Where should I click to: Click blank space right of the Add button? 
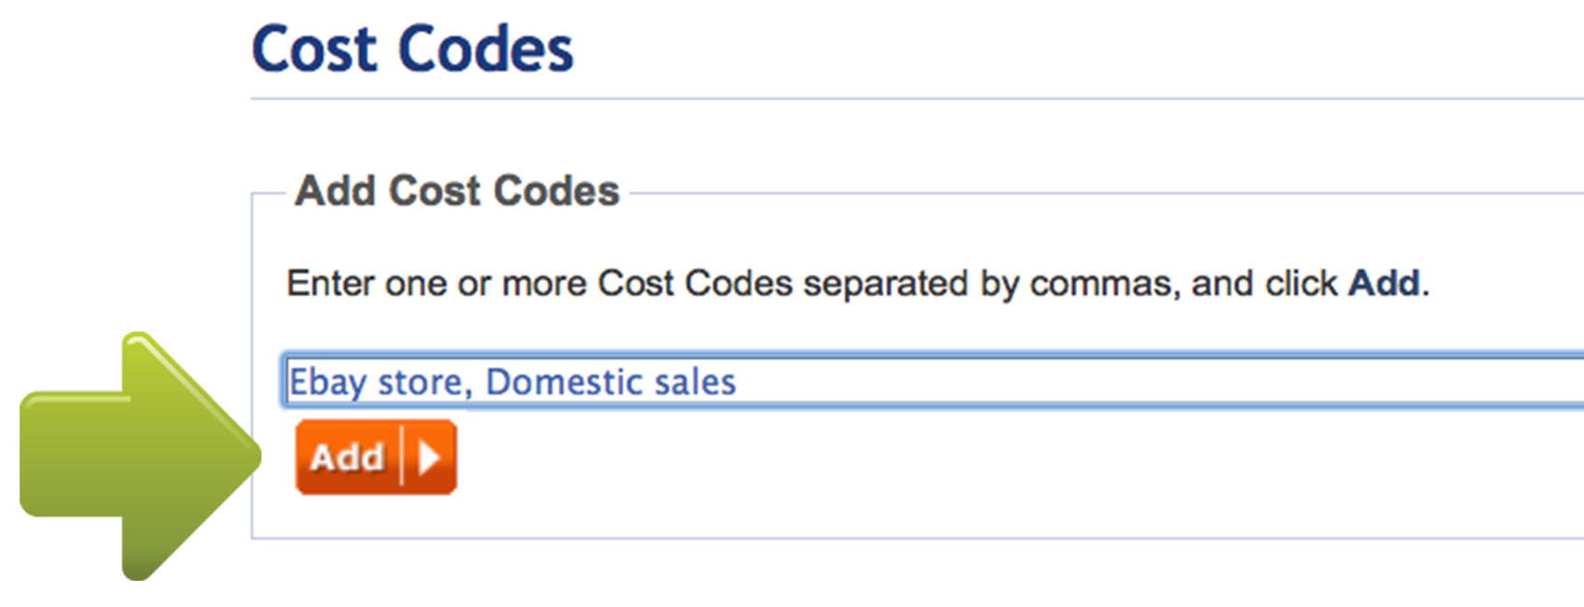pyautogui.click(x=841, y=458)
